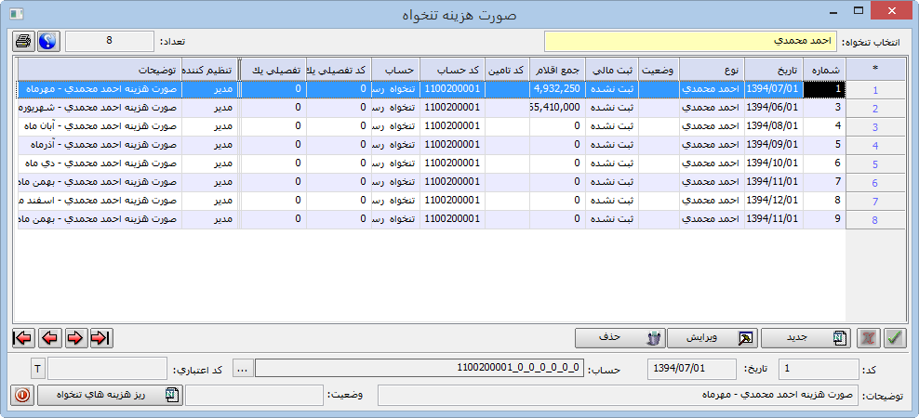Click the وضعیت column header
Screen dimensions: 919x418
tap(659, 71)
